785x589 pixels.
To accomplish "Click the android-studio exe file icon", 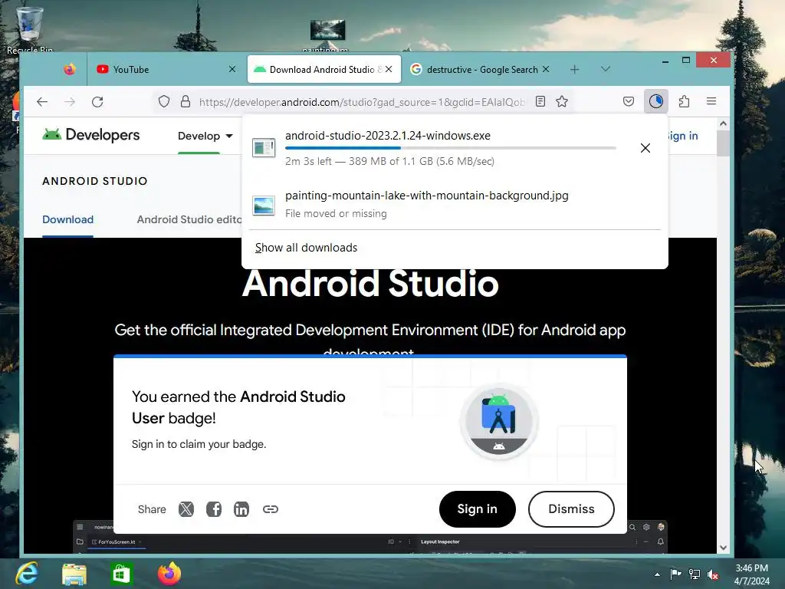I will point(264,148).
